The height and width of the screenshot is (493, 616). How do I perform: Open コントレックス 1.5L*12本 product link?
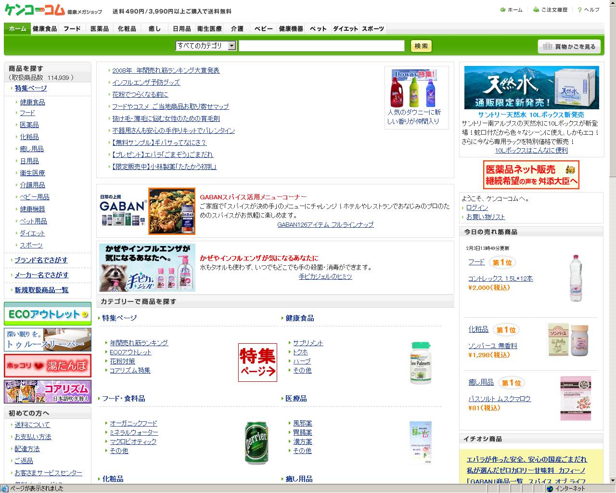(500, 278)
